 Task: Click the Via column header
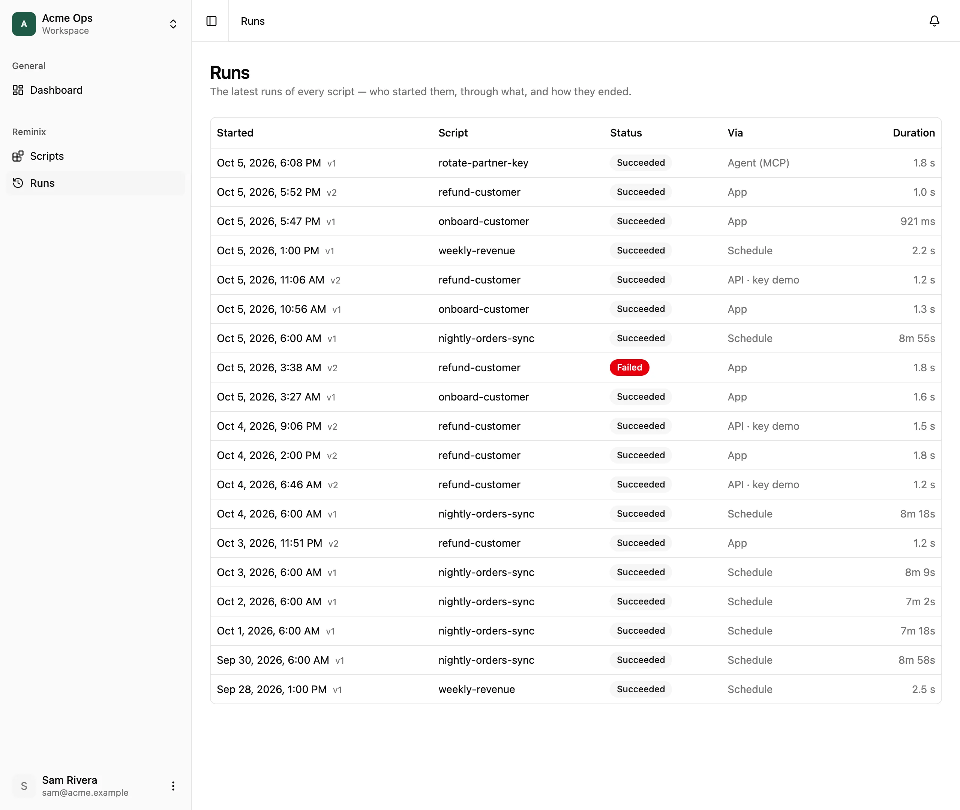pyautogui.click(x=735, y=133)
